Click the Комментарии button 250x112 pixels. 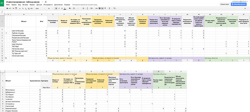pyautogui.click(x=224, y=4)
